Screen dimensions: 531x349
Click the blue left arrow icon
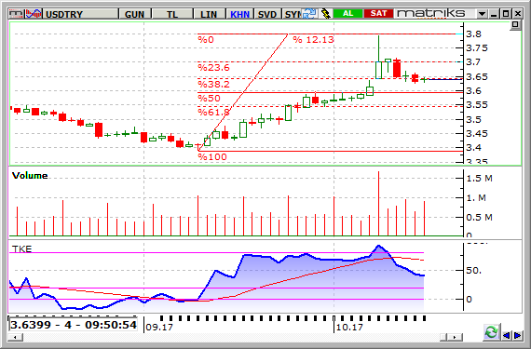506,335
